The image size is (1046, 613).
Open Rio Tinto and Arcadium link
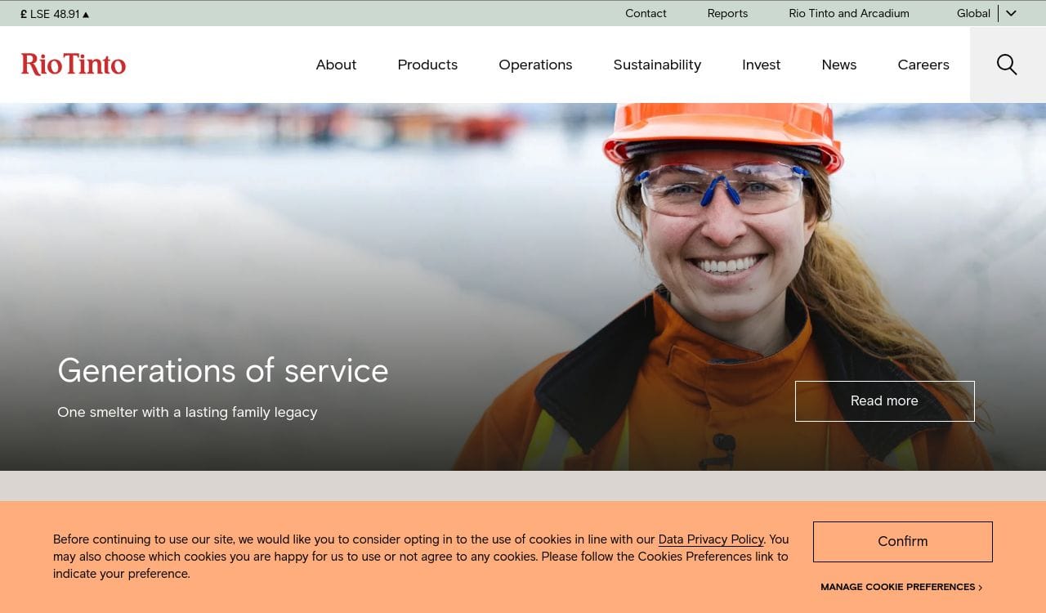(x=848, y=13)
